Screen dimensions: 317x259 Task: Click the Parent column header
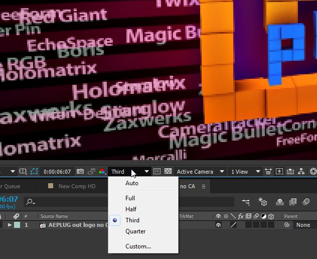click(291, 216)
